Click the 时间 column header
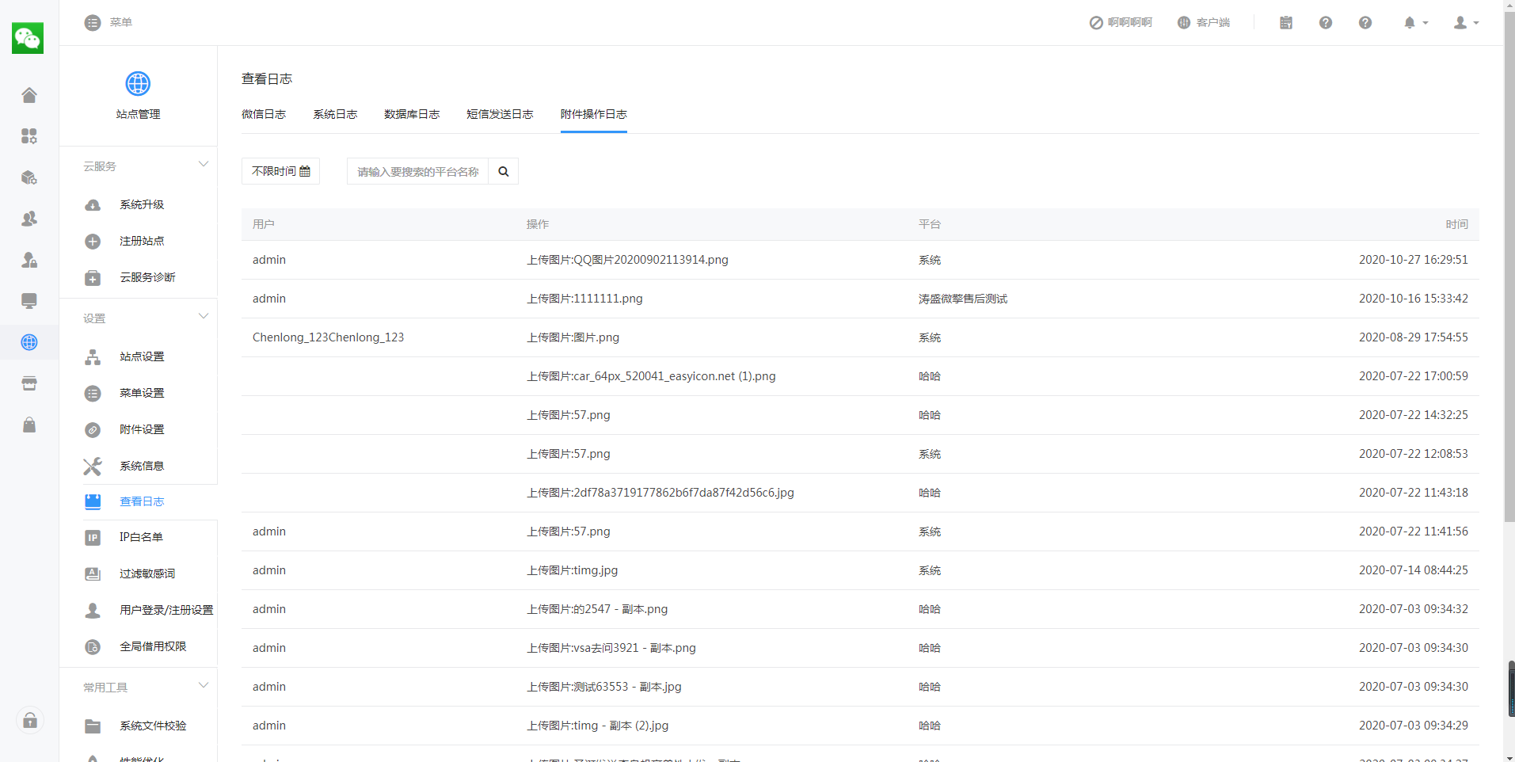 [x=1456, y=224]
